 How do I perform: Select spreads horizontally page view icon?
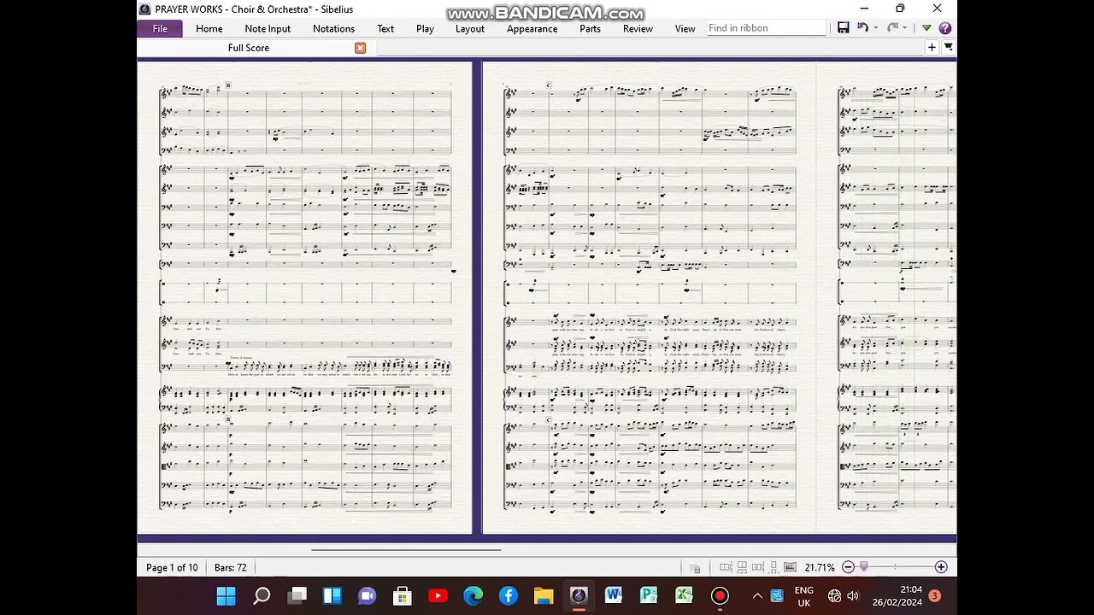(726, 567)
